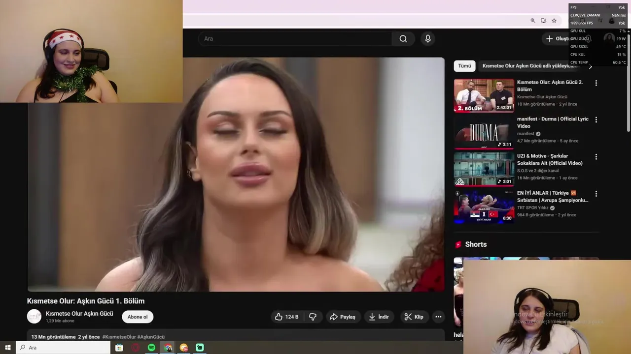Viewport: 631px width, 354px height.
Task: Click the install app icon in address bar
Action: (x=543, y=21)
